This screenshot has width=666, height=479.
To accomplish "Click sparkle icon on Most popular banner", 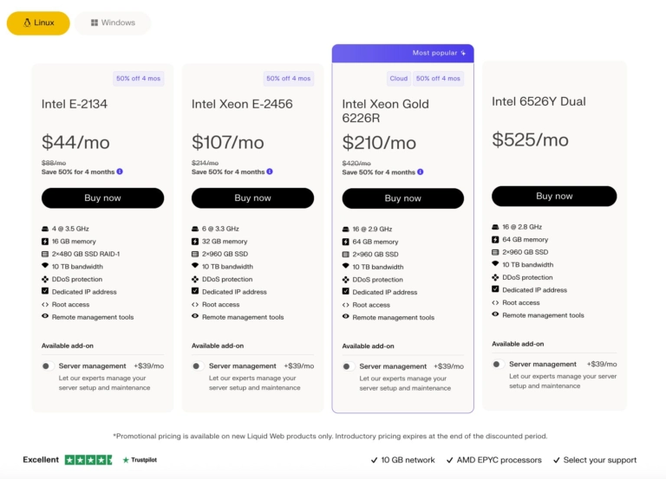I will coord(463,53).
